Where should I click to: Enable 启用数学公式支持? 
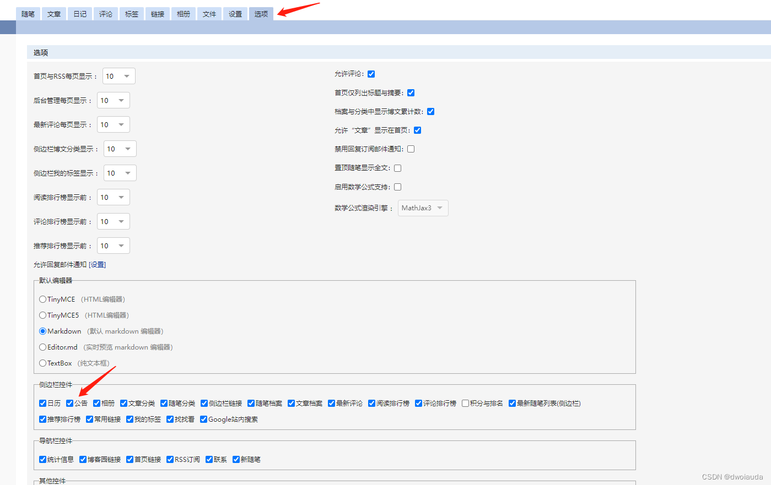tap(397, 187)
